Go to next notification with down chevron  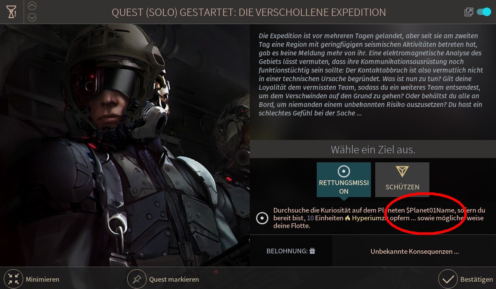[32, 17]
